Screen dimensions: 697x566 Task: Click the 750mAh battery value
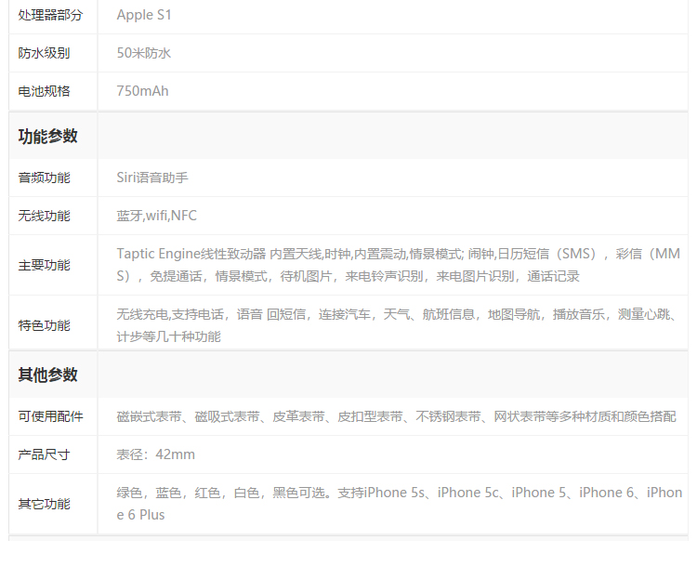click(x=142, y=91)
